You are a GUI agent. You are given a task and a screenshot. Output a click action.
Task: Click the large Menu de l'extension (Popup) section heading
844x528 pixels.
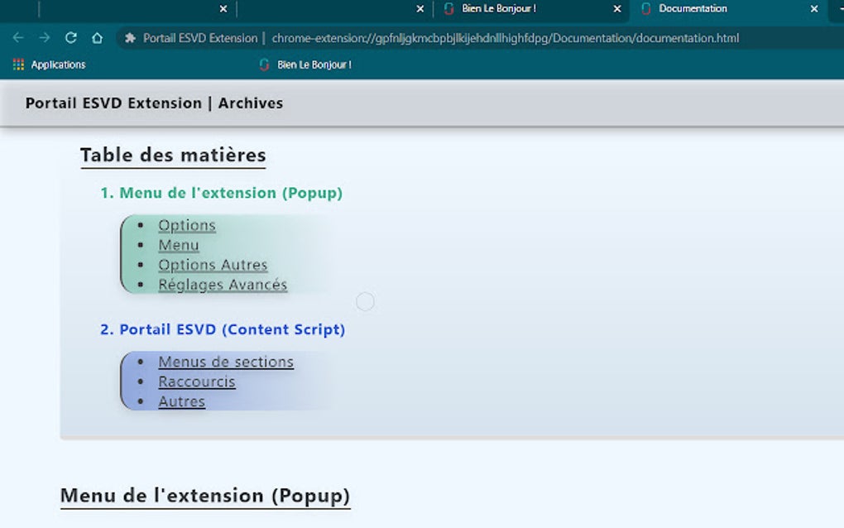[x=205, y=496]
